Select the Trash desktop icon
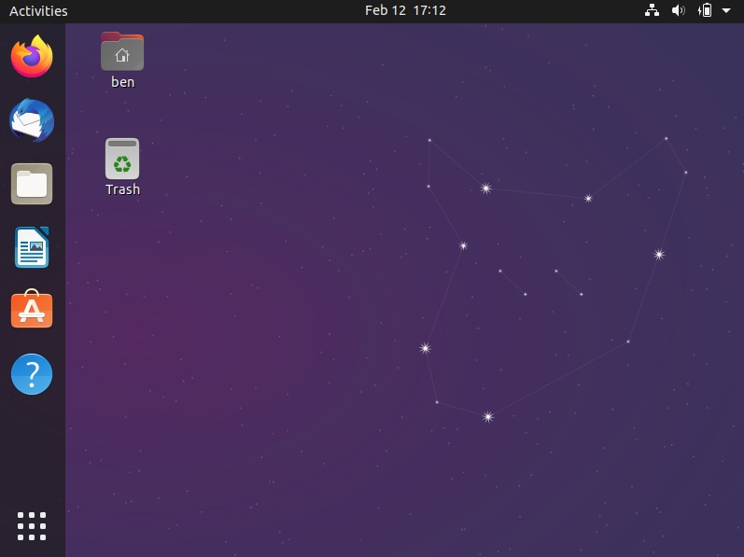The height and width of the screenshot is (557, 744). click(122, 159)
